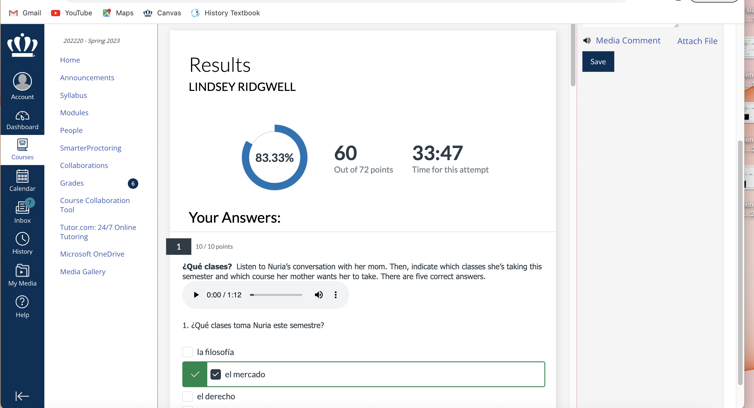The width and height of the screenshot is (754, 408).
Task: Open the Account avatar menu
Action: coord(22,86)
